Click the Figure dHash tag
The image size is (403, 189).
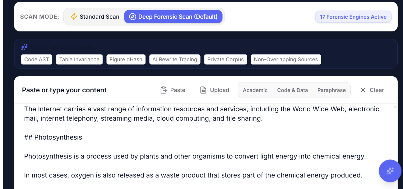126,59
